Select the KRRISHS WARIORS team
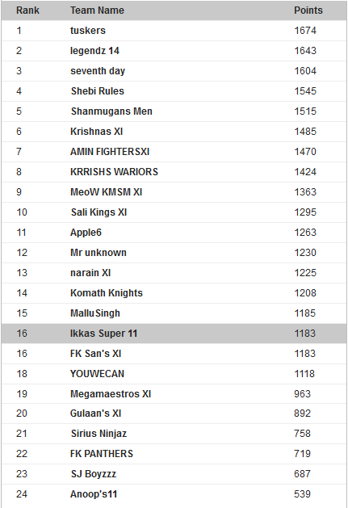The width and height of the screenshot is (348, 508). (x=114, y=172)
